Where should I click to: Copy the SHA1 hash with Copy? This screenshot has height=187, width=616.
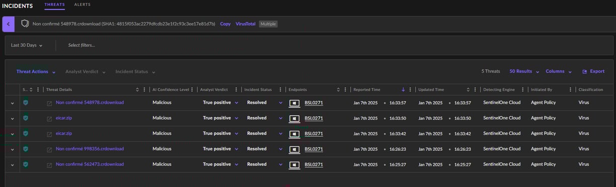(225, 24)
